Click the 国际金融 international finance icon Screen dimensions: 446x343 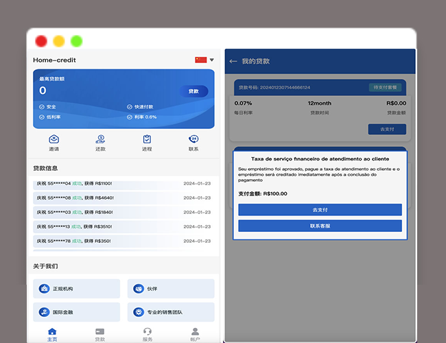(x=44, y=312)
